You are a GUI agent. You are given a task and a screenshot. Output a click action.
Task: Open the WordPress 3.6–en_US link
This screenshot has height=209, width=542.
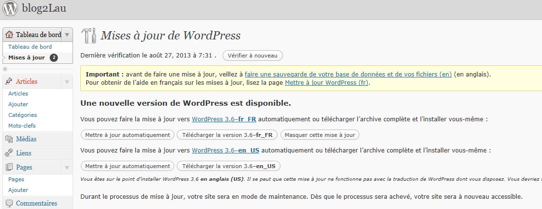point(226,151)
